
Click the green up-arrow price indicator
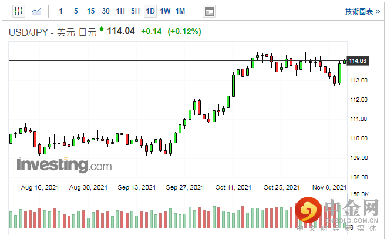(102, 29)
